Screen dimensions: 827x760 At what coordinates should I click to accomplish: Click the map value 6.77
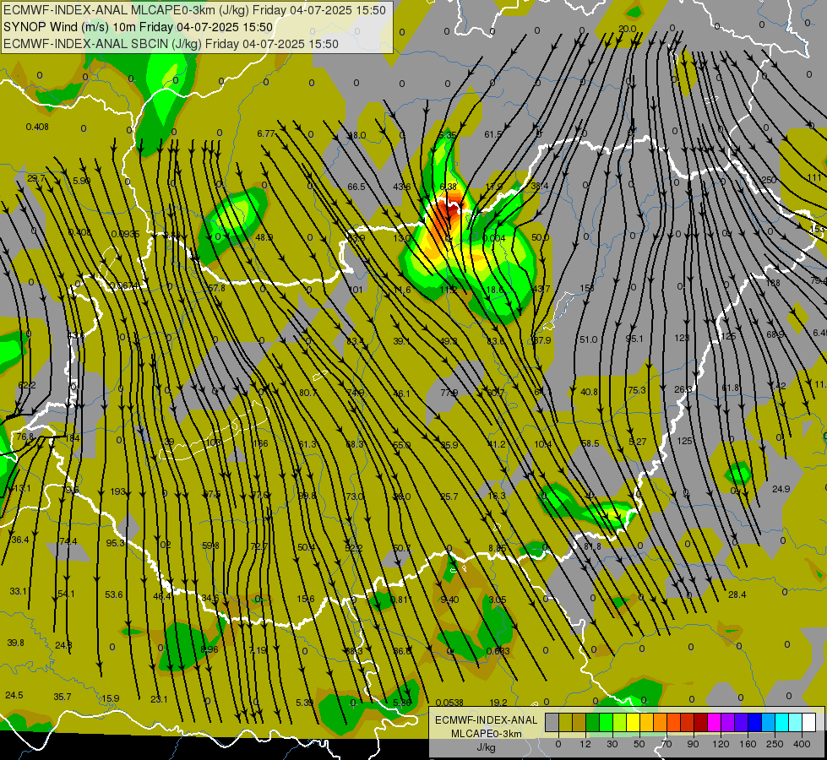[266, 134]
